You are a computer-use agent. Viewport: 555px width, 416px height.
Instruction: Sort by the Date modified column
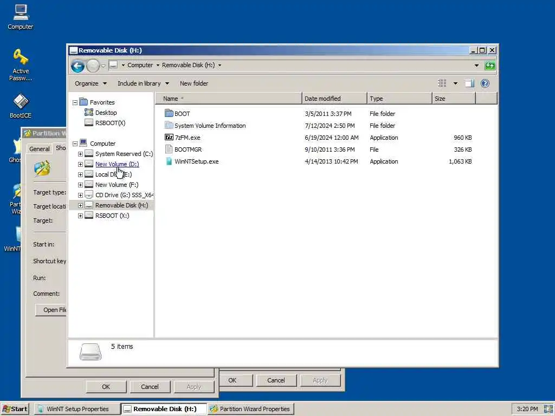click(x=334, y=99)
